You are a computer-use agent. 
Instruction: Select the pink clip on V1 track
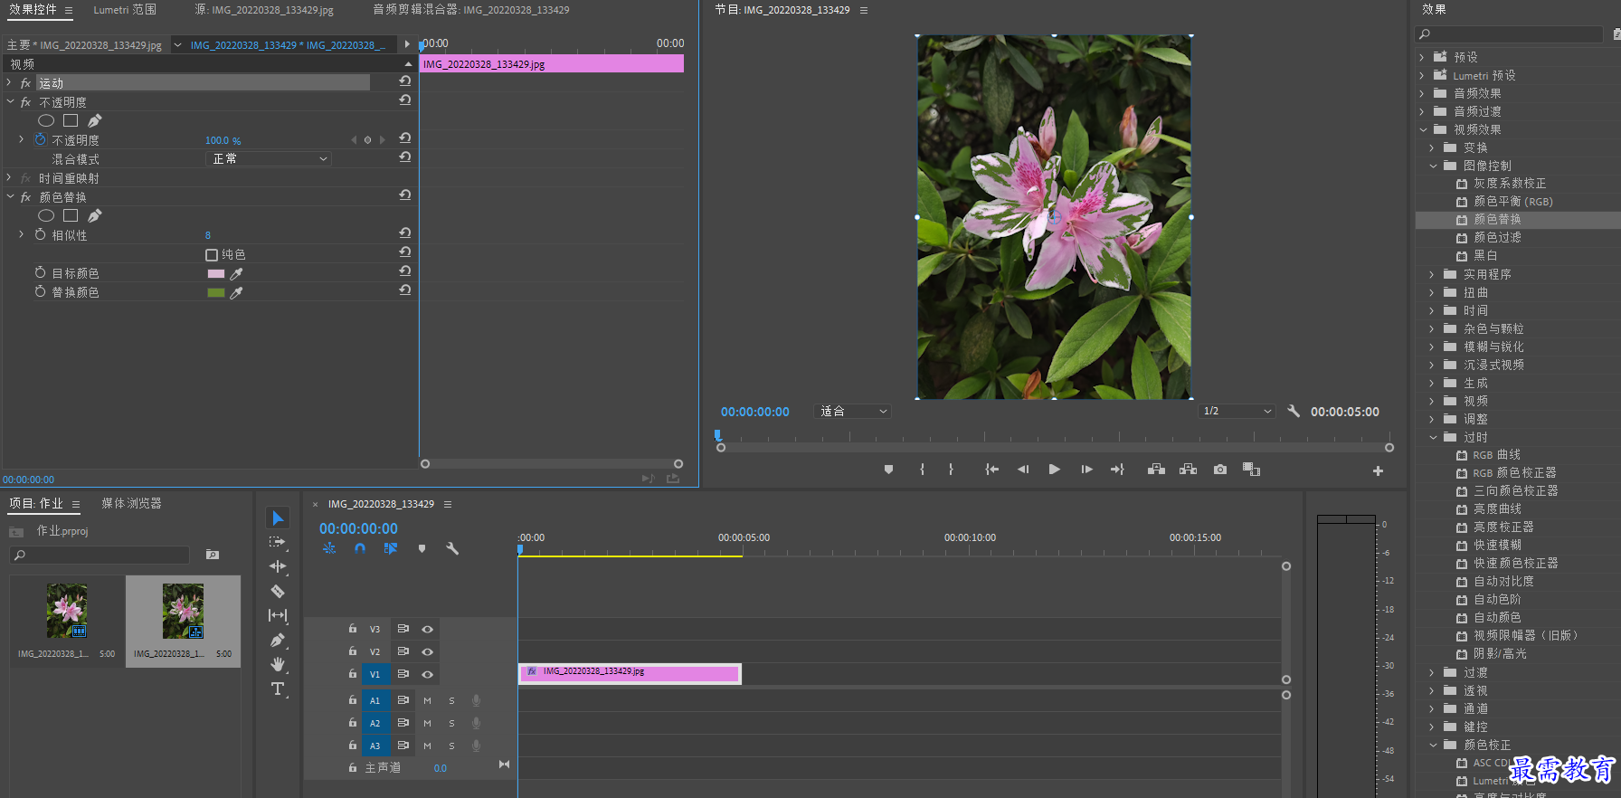630,674
